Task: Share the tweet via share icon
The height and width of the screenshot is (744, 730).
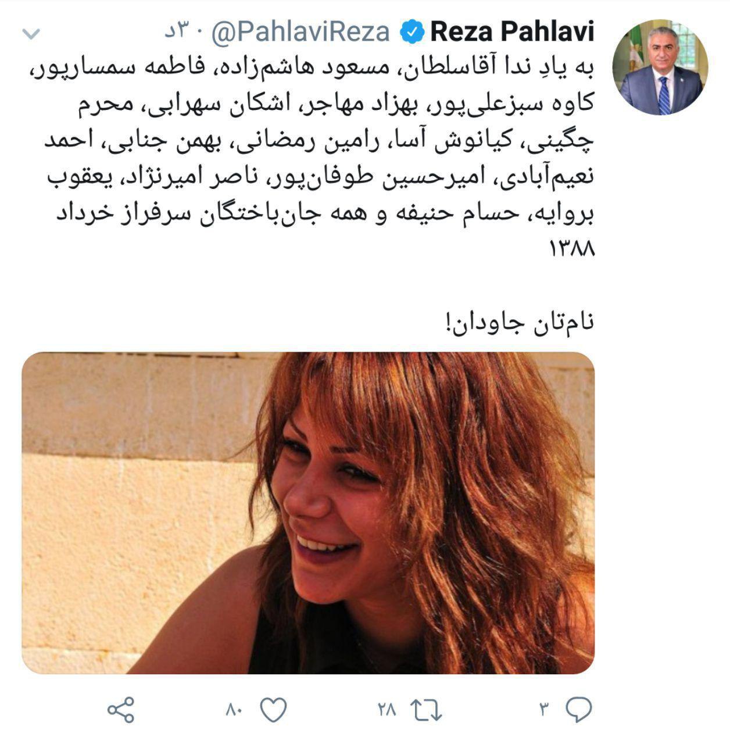Action: (121, 710)
